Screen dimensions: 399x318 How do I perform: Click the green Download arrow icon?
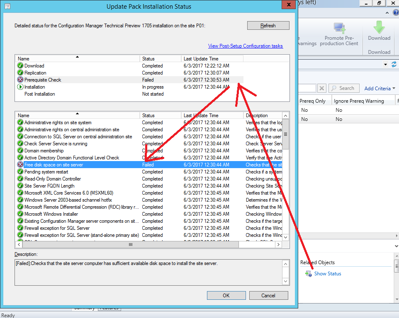pos(379,27)
